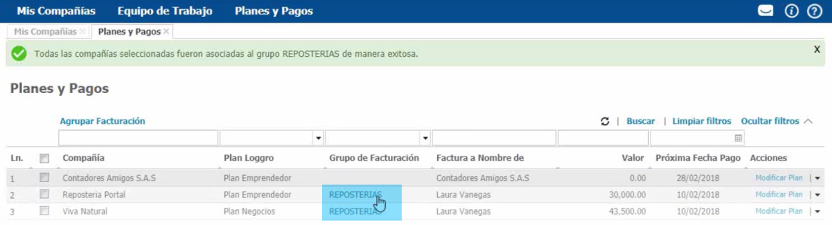Click the Agrupar Facturación link

(x=102, y=121)
